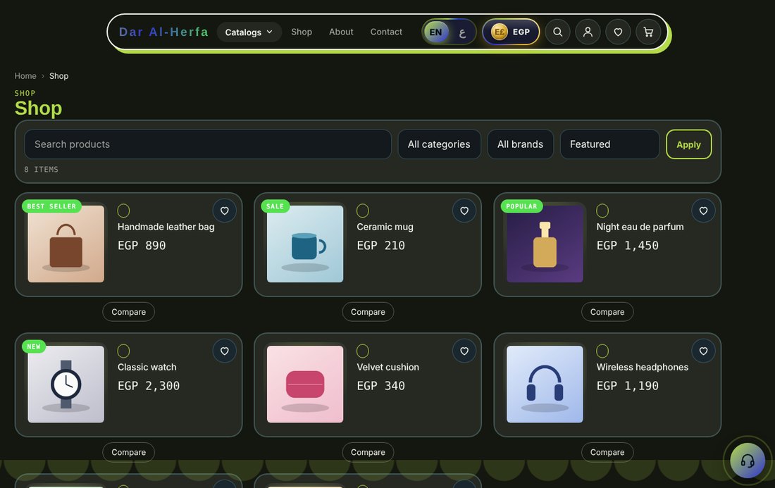Tick the select circle for Ceramic mug

[x=363, y=211]
